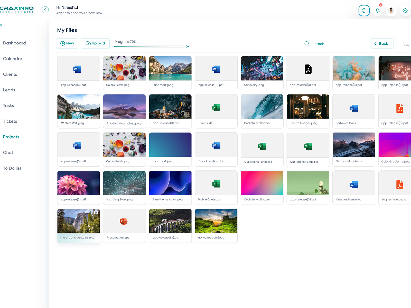Image resolution: width=411 pixels, height=308 pixels.
Task: Click the Word icon on Oneplus Menu.doc
Action: (354, 185)
